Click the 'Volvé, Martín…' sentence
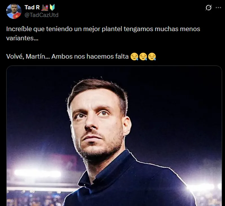The width and height of the screenshot is (225, 206). pyautogui.click(x=67, y=57)
